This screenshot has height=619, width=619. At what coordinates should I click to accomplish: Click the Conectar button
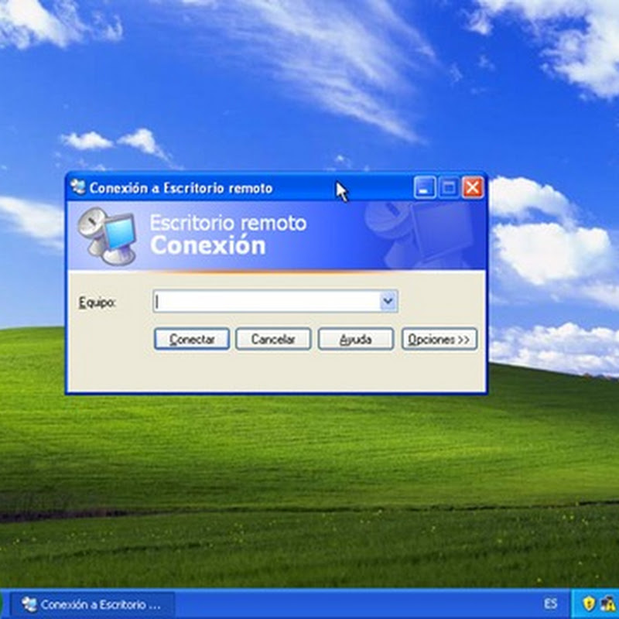click(x=192, y=339)
